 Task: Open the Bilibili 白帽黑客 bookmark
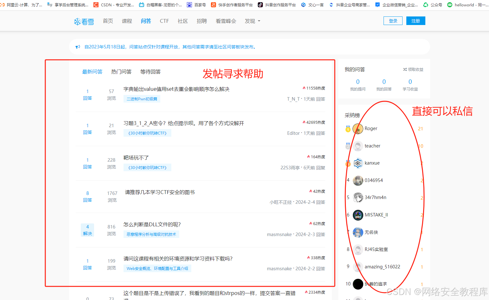(x=161, y=5)
